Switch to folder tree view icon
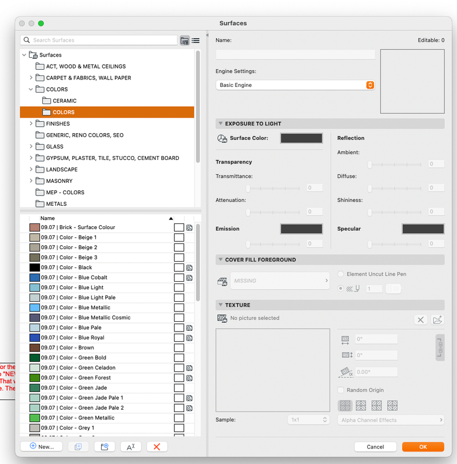This screenshot has height=464, width=457. [x=185, y=41]
